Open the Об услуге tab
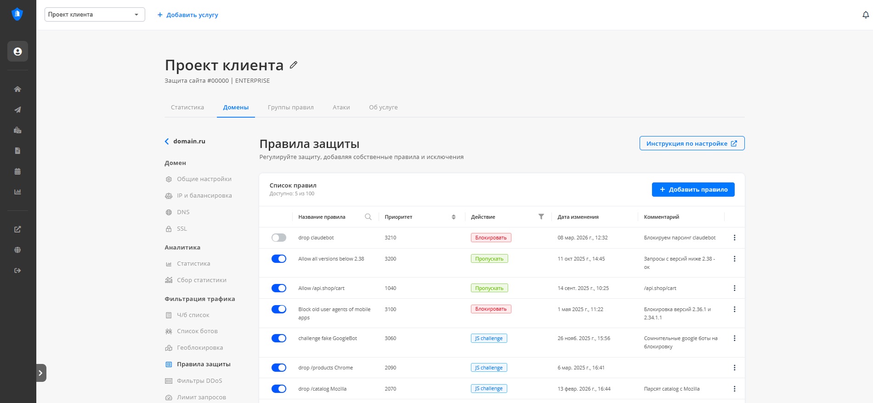873x403 pixels. click(383, 108)
